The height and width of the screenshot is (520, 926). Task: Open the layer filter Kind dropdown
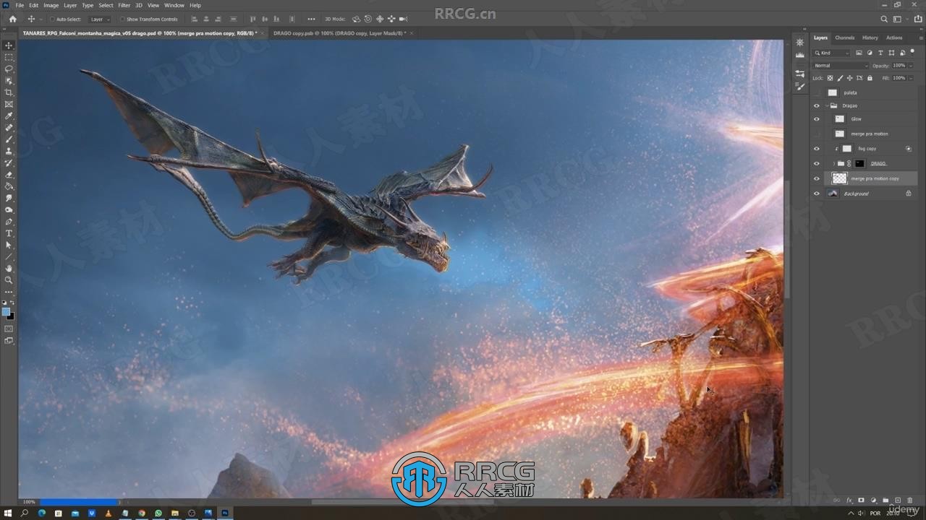click(832, 53)
